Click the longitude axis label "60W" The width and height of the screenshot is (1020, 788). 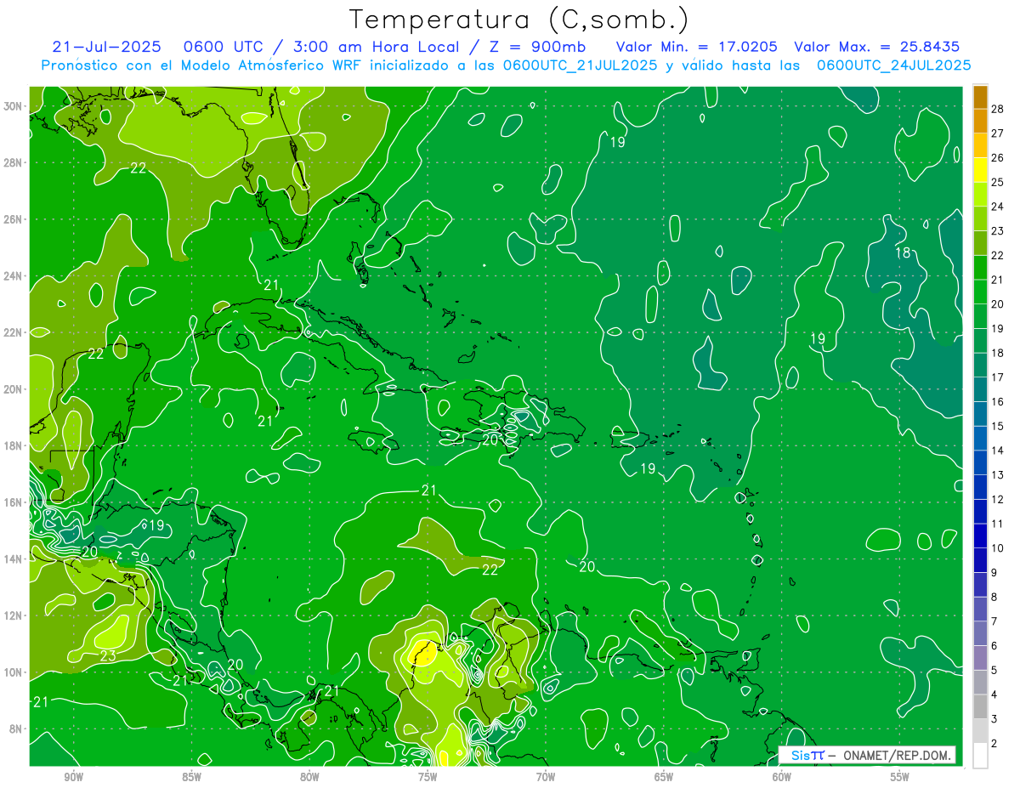(x=782, y=776)
